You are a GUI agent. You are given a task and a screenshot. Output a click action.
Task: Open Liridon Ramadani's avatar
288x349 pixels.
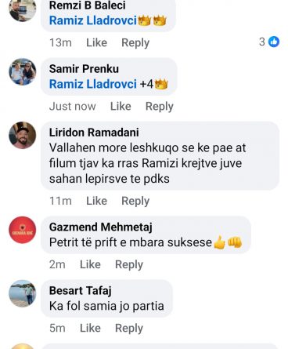23,135
